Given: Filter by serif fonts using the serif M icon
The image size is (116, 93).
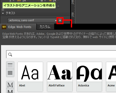Looking at the screenshot, I should 10,85.
